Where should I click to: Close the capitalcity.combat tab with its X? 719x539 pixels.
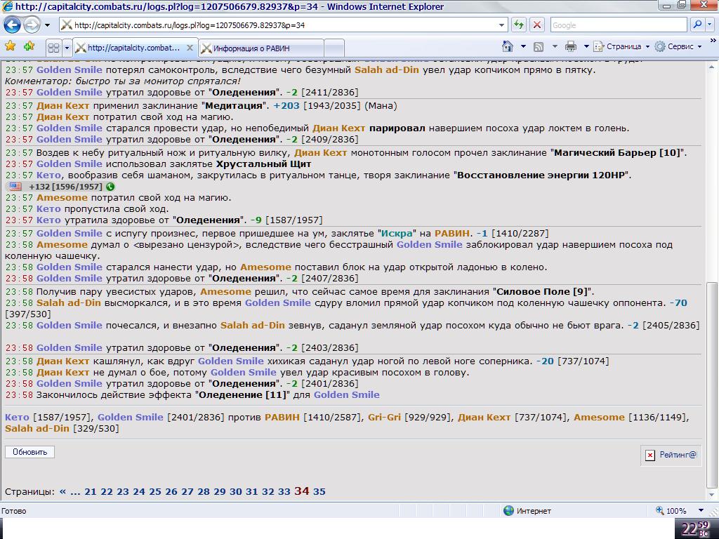tap(190, 48)
